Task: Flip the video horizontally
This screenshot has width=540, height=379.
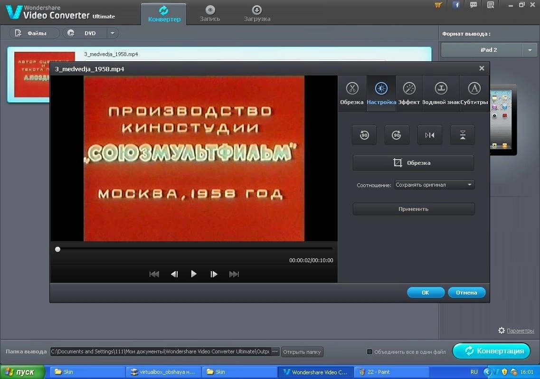Action: pos(430,135)
